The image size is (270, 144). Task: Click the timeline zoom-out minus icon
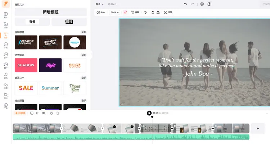[267, 113]
